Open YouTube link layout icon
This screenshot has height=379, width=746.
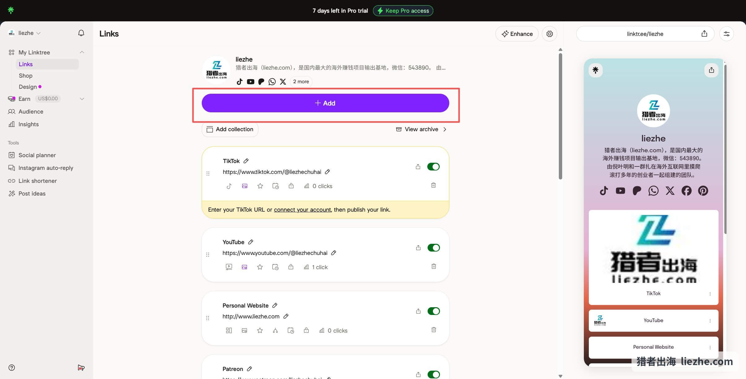[229, 267]
